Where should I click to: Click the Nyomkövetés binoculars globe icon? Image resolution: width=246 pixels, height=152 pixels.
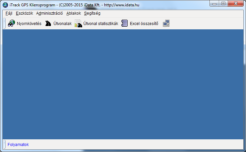click(11, 23)
